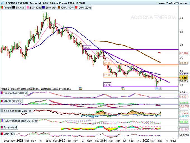Viewport: 190px width, 143px height.
Task: Click the Estocástico value 19,471
Action: [184, 96]
